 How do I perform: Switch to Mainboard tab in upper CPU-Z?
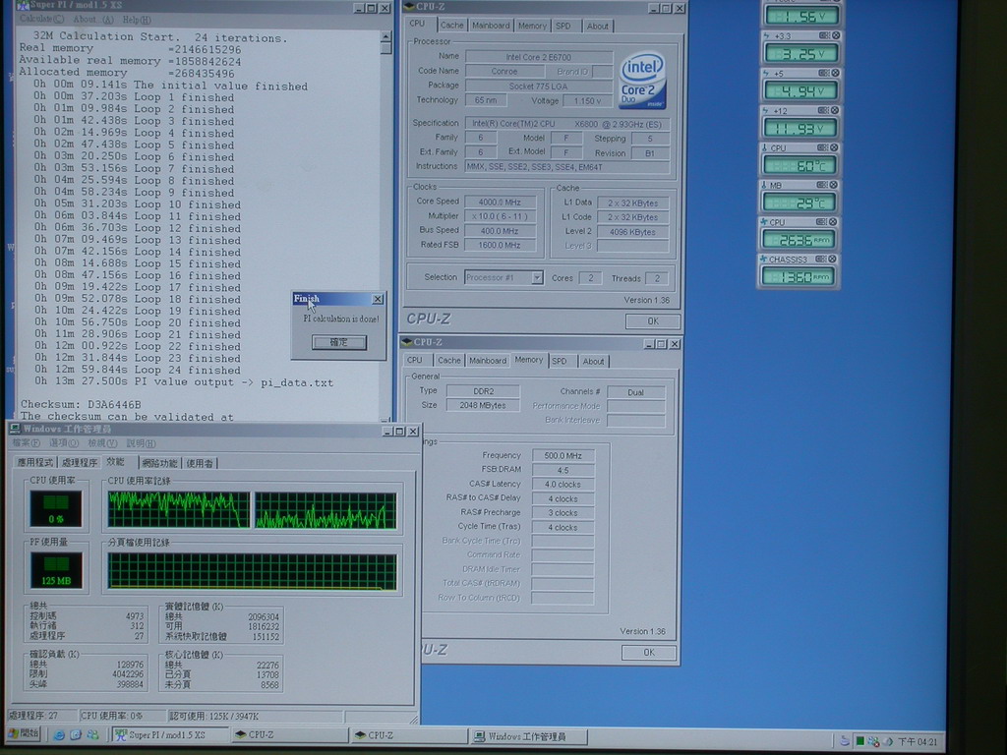(491, 25)
